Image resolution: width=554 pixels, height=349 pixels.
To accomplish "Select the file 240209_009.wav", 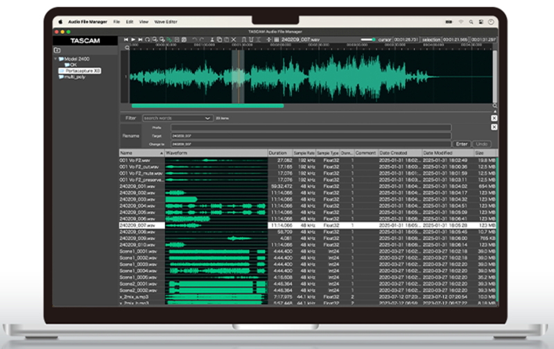I will click(137, 238).
